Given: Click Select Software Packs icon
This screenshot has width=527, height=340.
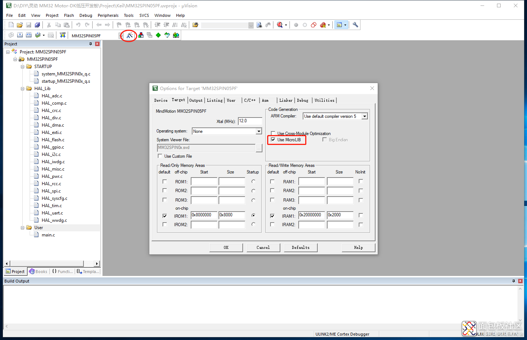Looking at the screenshot, I should [167, 35].
